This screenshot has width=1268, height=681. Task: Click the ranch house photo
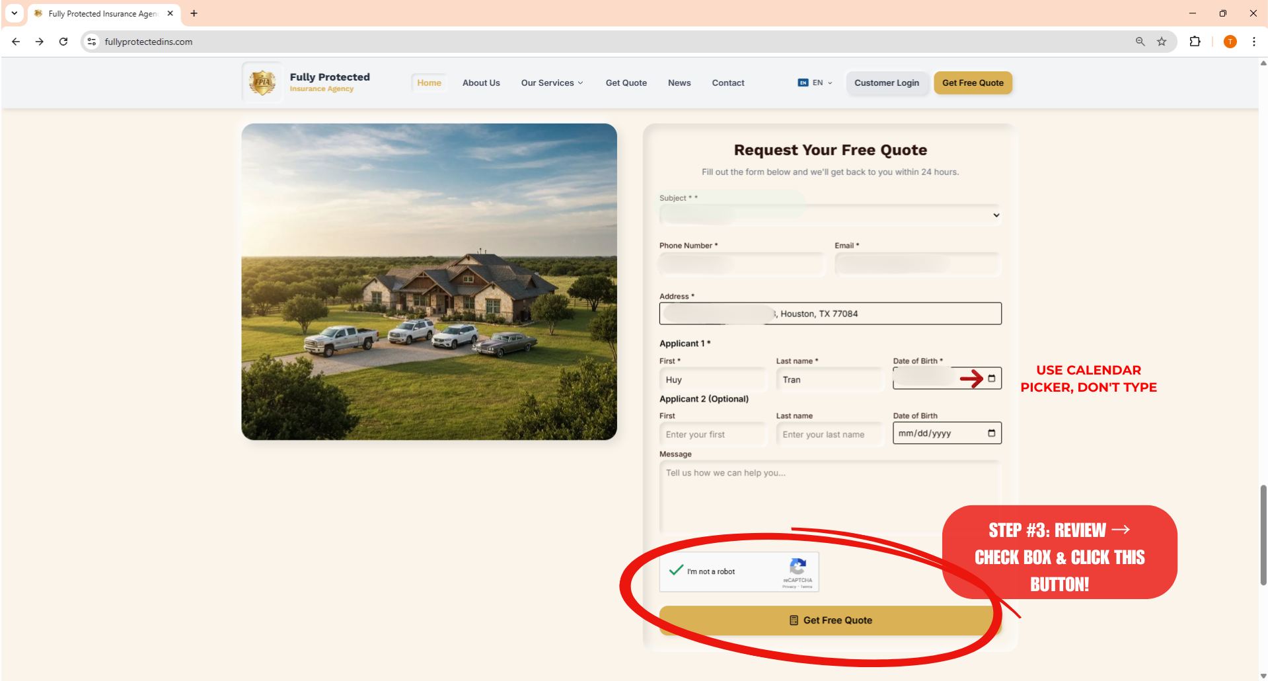(x=429, y=281)
